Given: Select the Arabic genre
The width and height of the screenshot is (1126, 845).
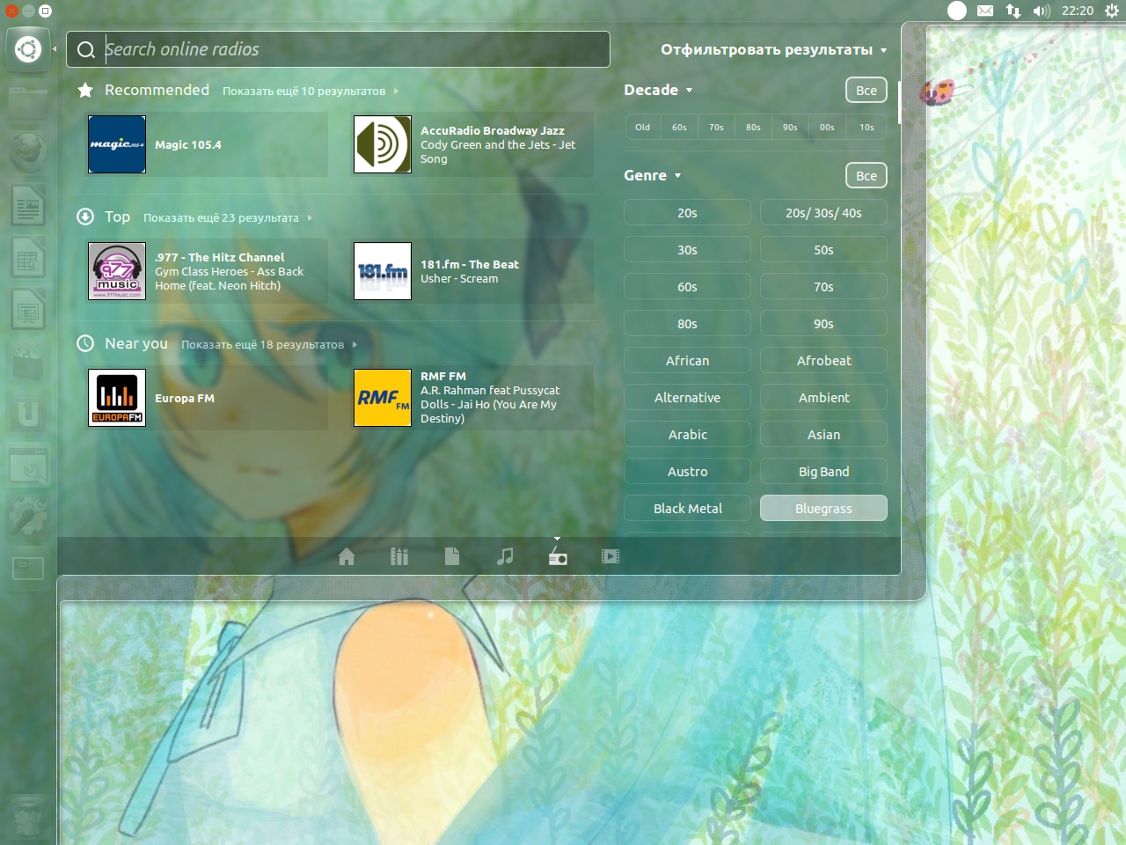Looking at the screenshot, I should pos(688,434).
